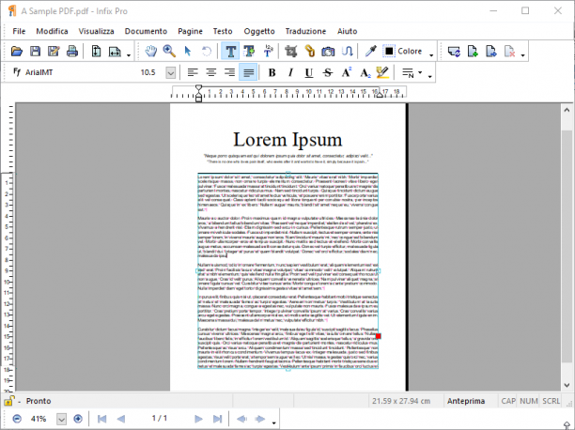Fit page height icon in toolbar
This screenshot has height=430, width=575.
(96, 52)
